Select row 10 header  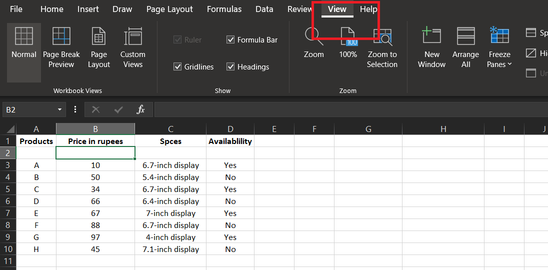(x=8, y=249)
